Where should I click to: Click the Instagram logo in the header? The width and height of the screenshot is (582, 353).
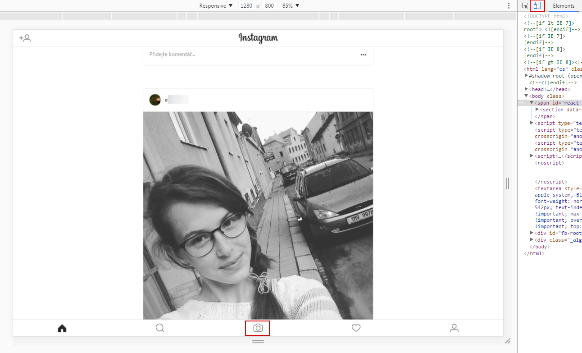[x=258, y=38]
